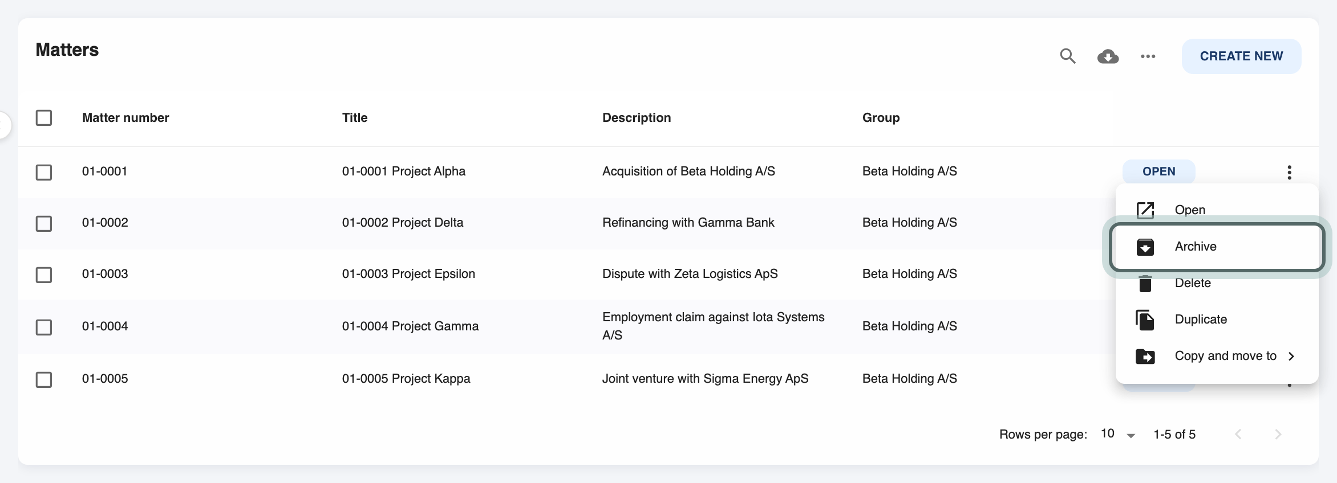Click the cloud download icon

click(x=1108, y=56)
